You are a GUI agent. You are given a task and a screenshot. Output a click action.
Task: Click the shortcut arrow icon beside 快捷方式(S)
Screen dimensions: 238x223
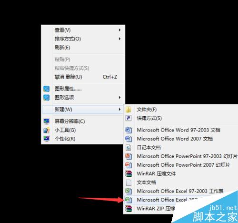(x=129, y=118)
